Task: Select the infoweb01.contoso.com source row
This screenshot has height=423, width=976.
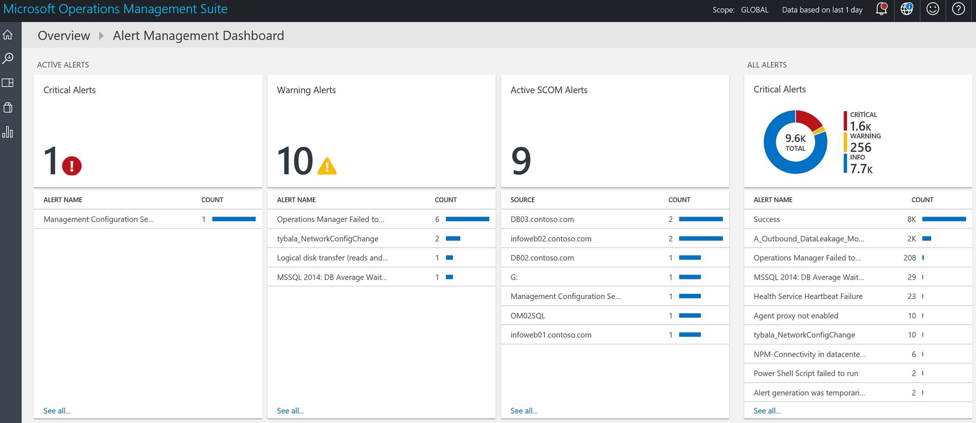Action: (x=615, y=335)
